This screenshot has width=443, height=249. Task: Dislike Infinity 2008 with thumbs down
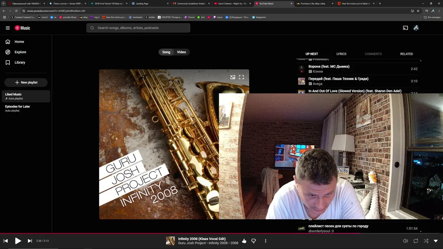point(254,241)
